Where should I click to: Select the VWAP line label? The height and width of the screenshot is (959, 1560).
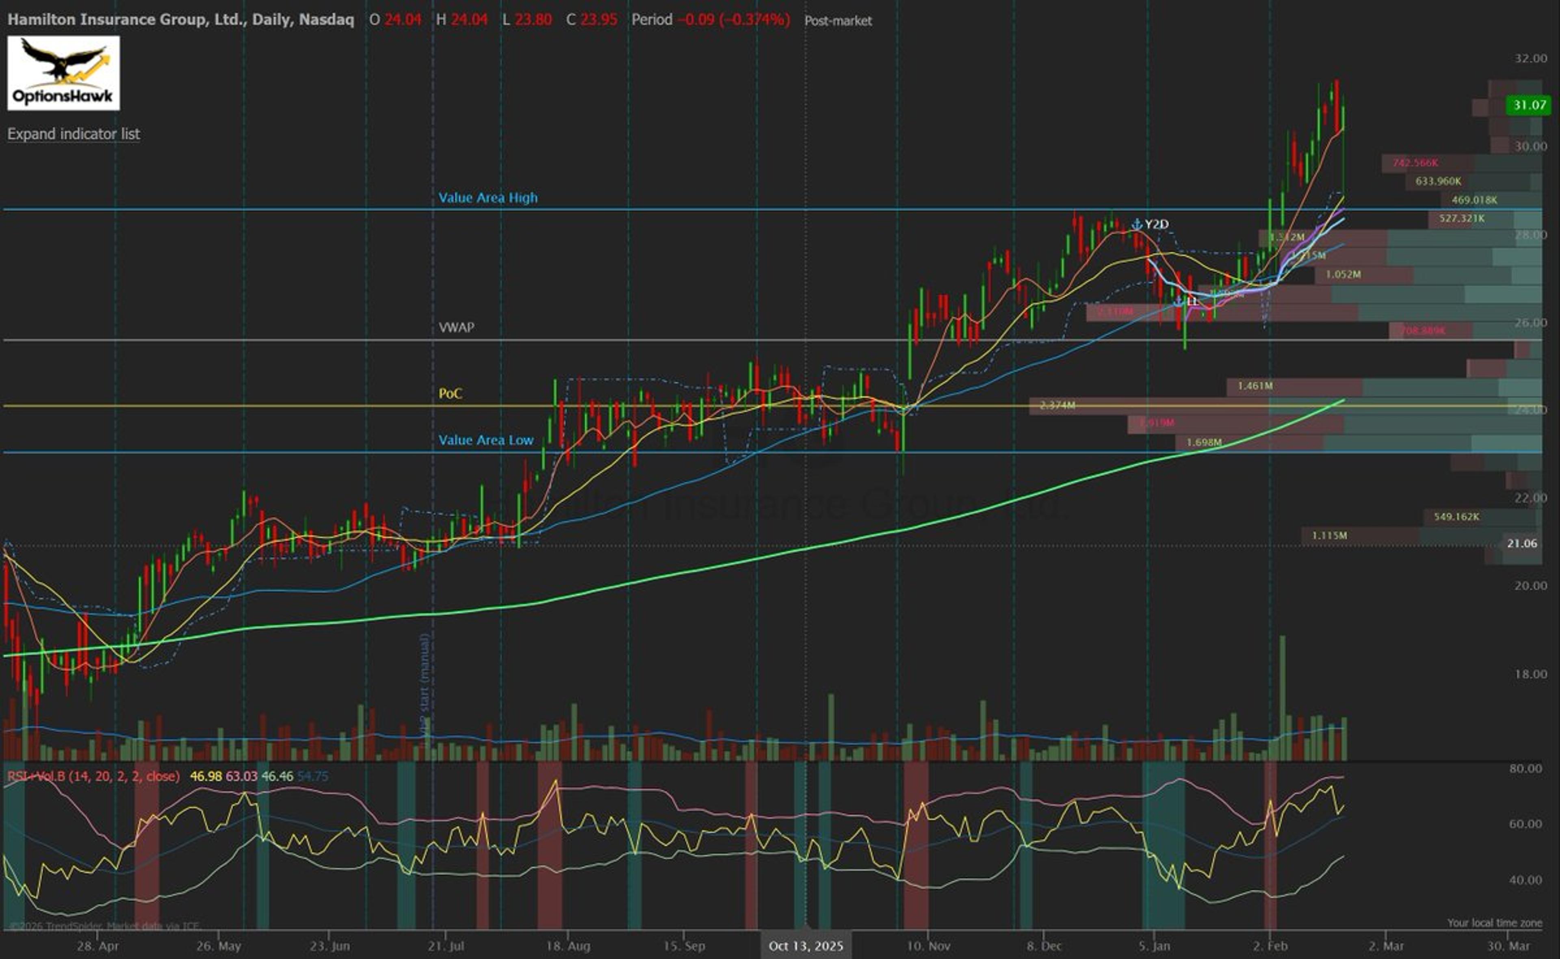click(x=456, y=327)
